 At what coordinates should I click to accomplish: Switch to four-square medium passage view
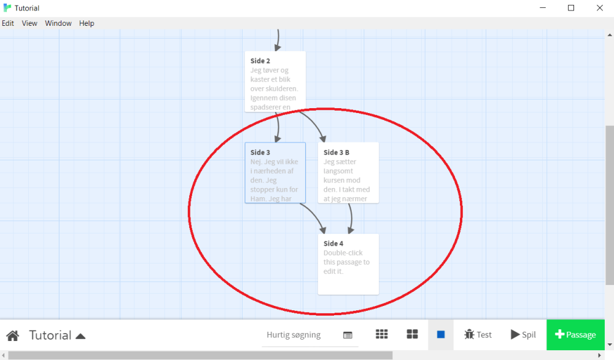click(x=412, y=334)
